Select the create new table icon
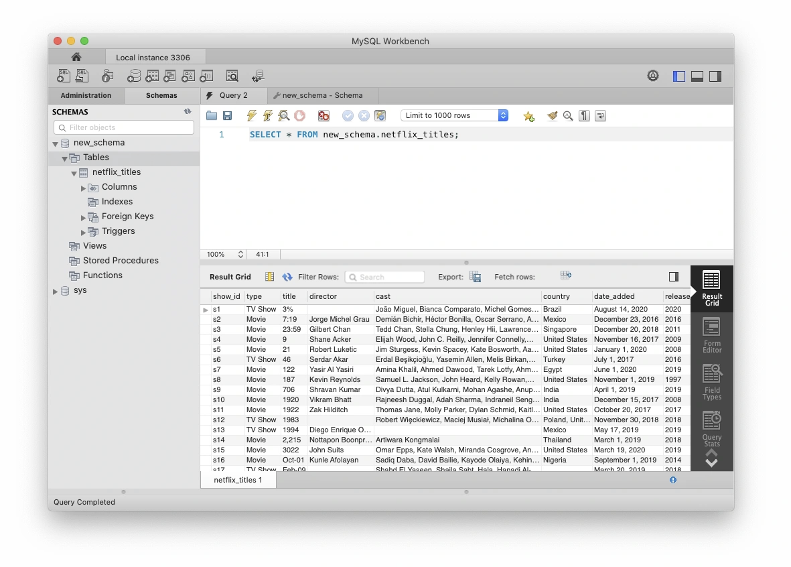The image size is (791, 567). [x=152, y=76]
